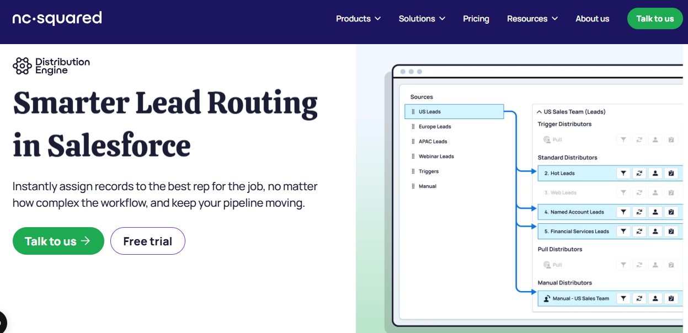This screenshot has width=688, height=333.
Task: Open the Solutions dropdown menu
Action: (422, 19)
